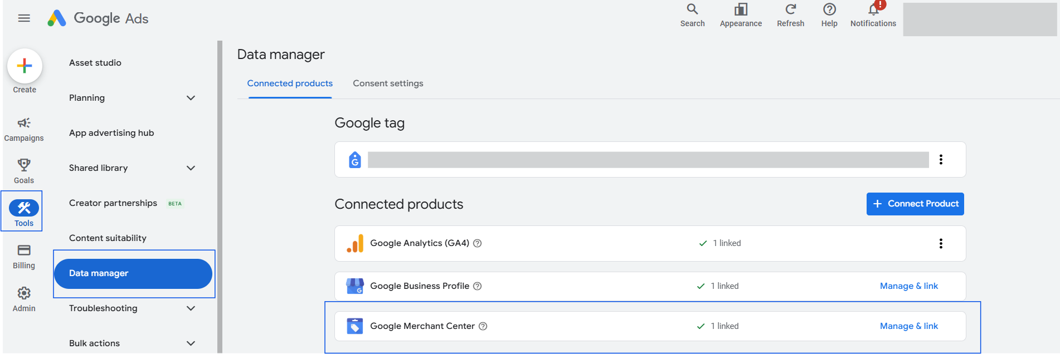The width and height of the screenshot is (1060, 354).
Task: Switch to Consent settings tab
Action: (388, 83)
